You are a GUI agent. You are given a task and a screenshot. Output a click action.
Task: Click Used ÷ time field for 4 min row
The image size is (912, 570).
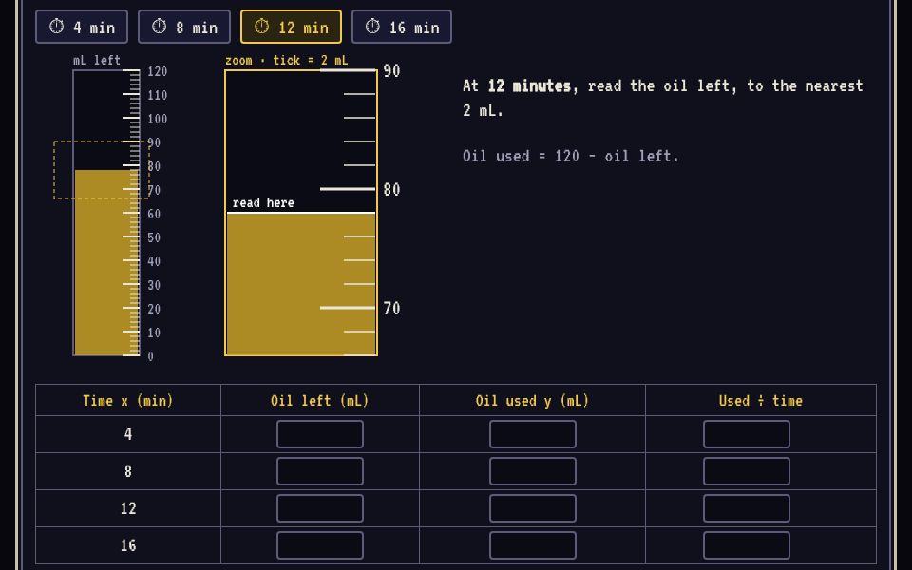pos(747,434)
